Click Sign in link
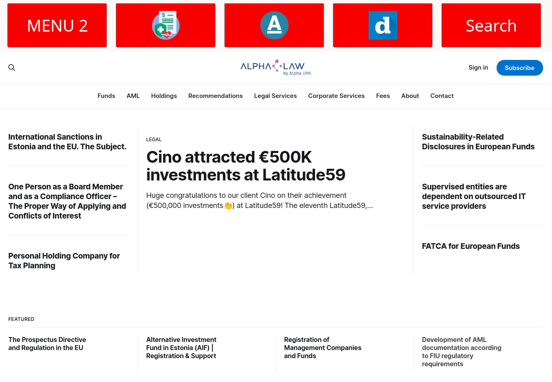The image size is (552, 382). (478, 68)
